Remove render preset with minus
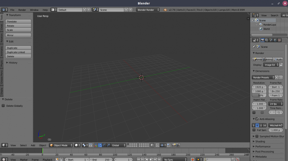This screenshot has width=288, height=161. coord(281,77)
